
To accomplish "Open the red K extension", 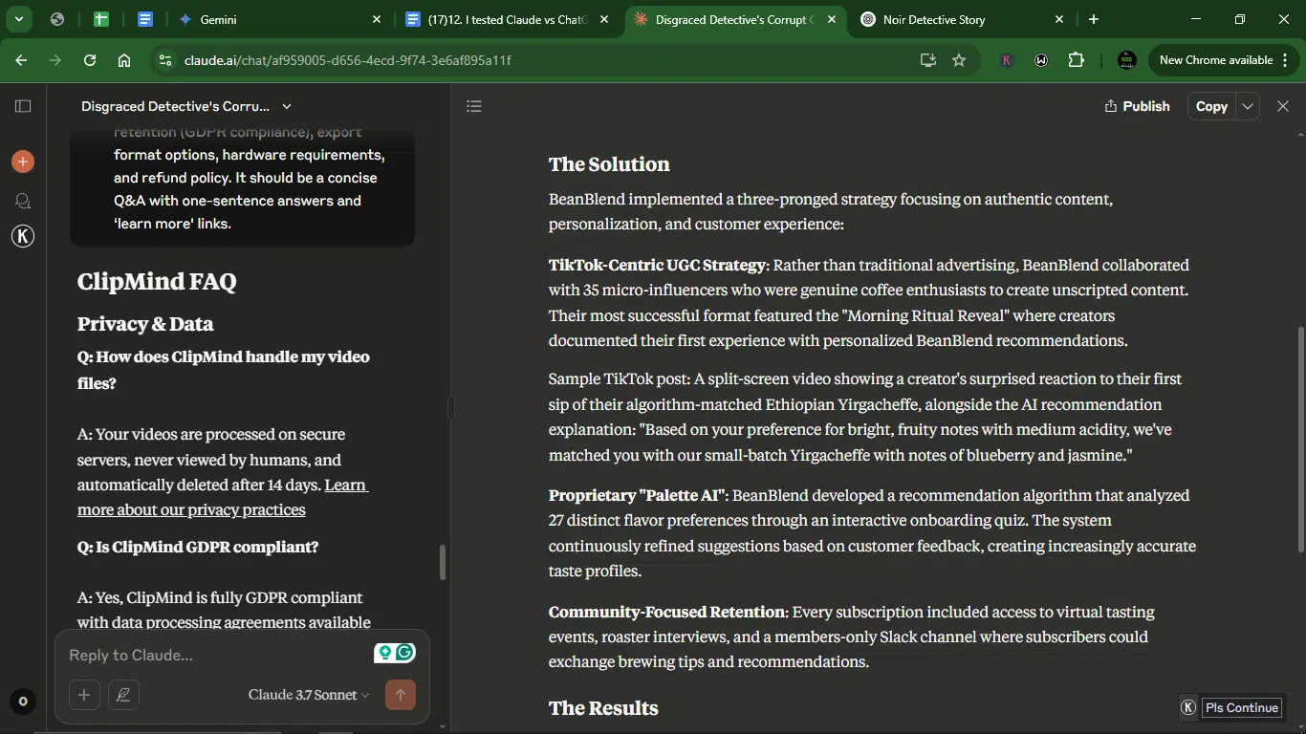I will coord(1007,60).
